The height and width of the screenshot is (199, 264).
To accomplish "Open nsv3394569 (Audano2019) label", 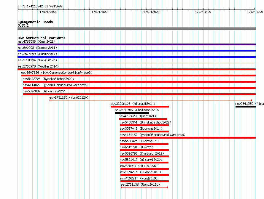I will tap(141, 172).
